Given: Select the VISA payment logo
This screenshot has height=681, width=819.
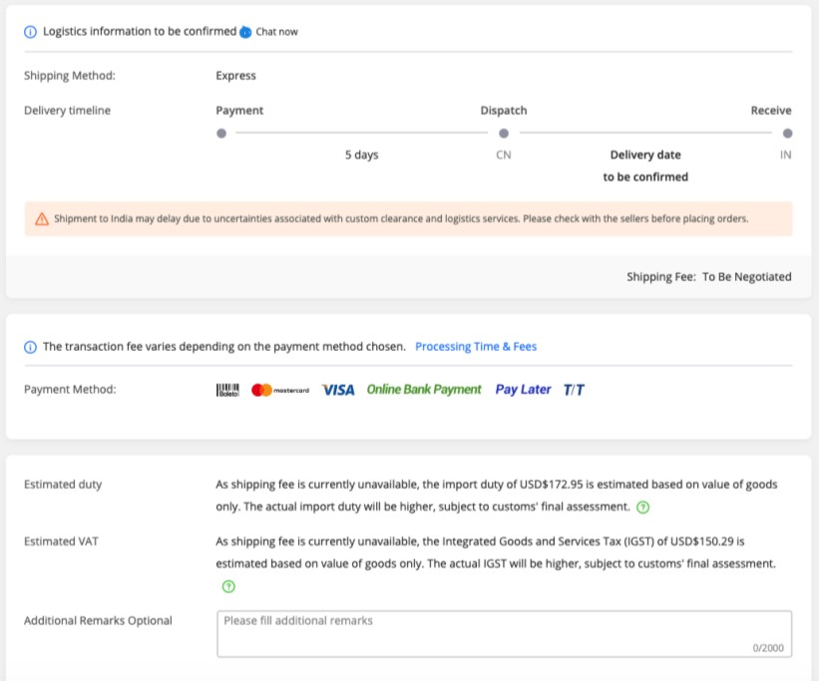Looking at the screenshot, I should (x=338, y=390).
